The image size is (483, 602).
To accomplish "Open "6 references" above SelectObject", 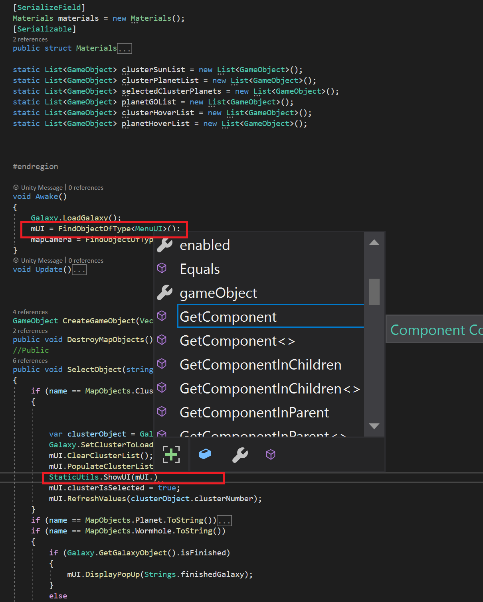I will click(30, 360).
